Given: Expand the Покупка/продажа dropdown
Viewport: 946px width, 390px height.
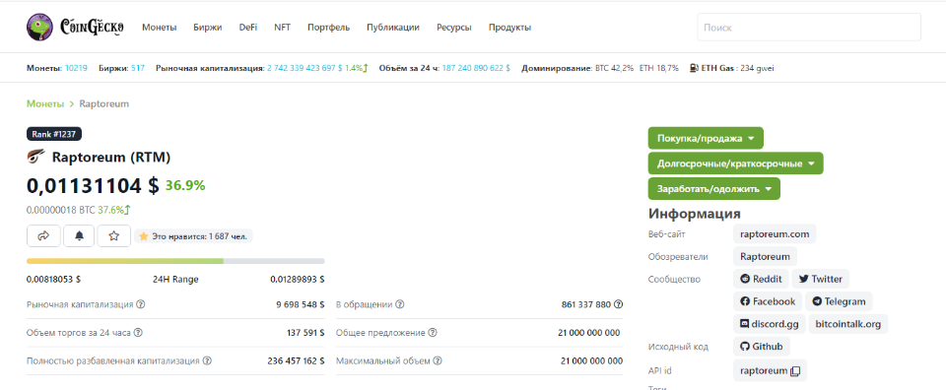Looking at the screenshot, I should (x=706, y=138).
